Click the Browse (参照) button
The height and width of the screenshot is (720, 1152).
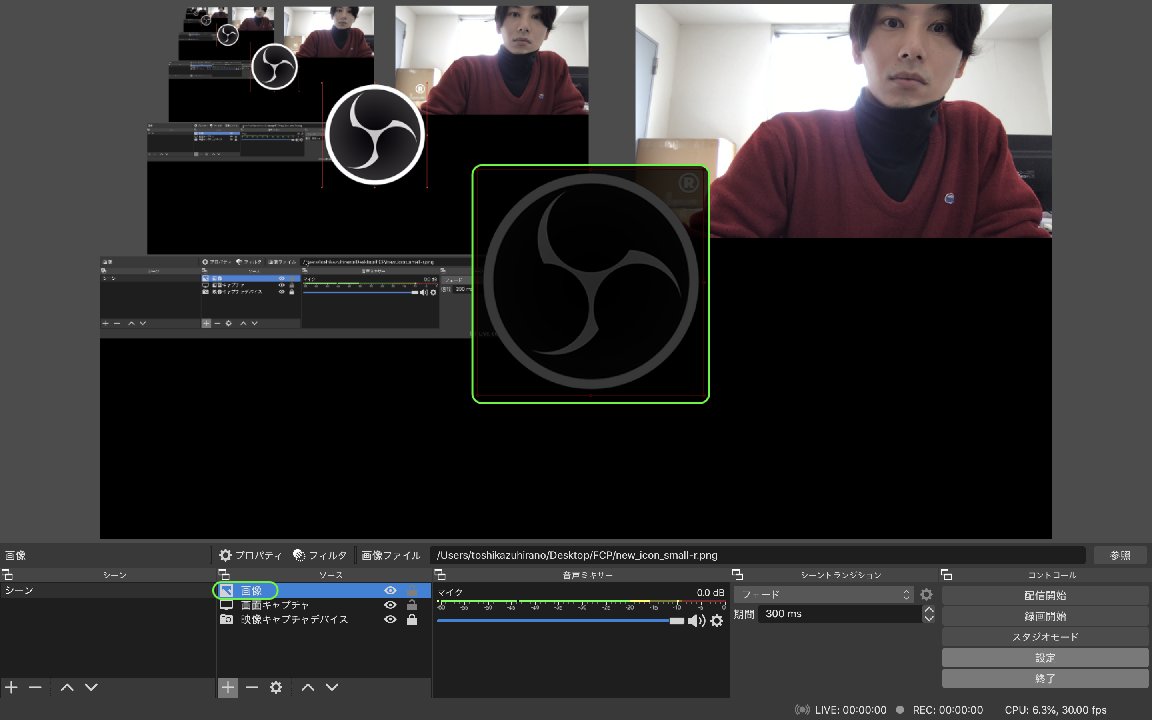tap(1120, 555)
